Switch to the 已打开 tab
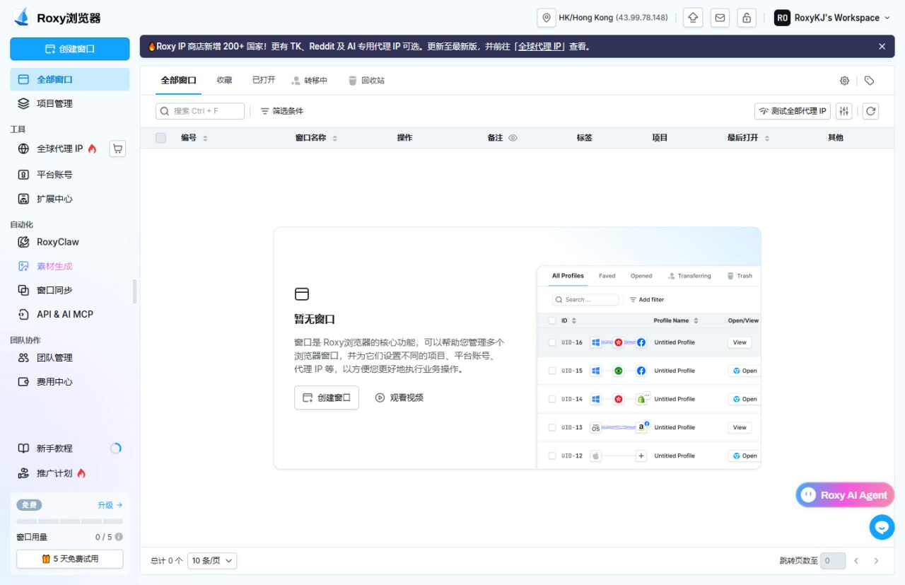Screen dimensions: 905x585 pos(264,80)
